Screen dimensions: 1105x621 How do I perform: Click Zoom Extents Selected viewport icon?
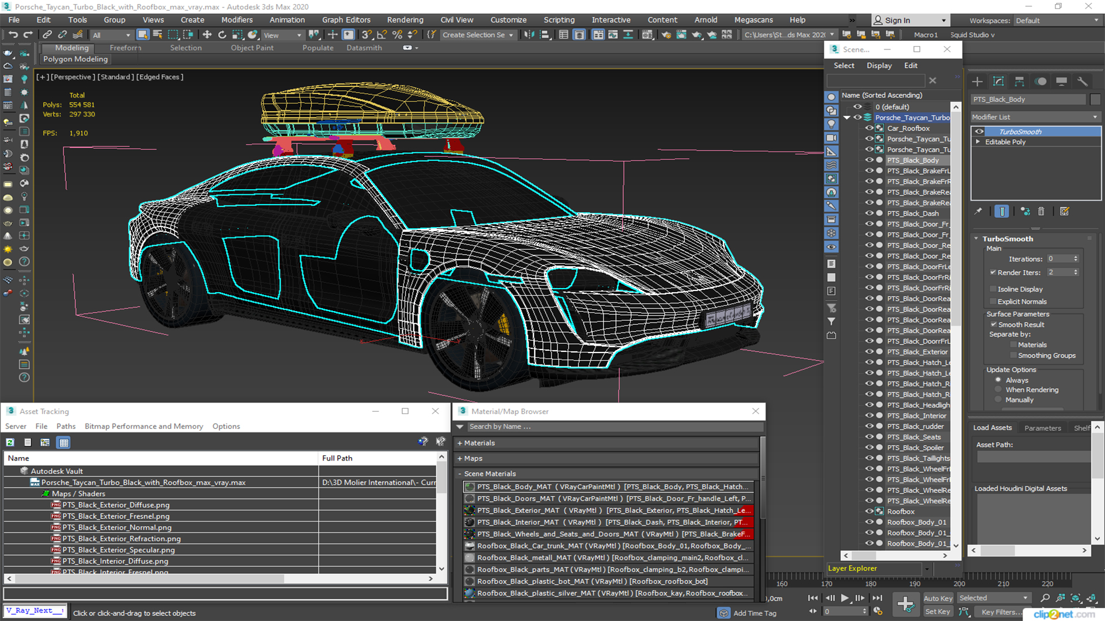1075,598
